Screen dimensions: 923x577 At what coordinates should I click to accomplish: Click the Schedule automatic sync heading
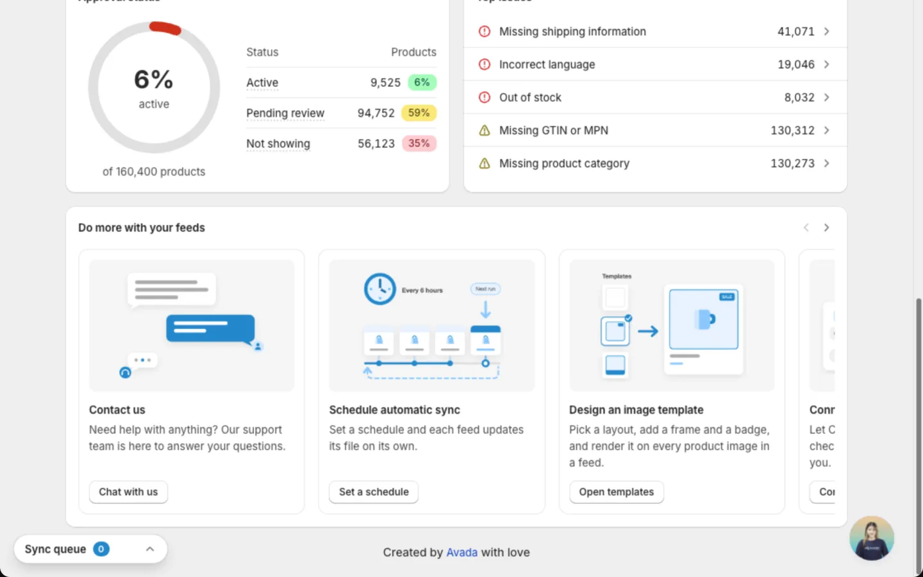coord(395,410)
